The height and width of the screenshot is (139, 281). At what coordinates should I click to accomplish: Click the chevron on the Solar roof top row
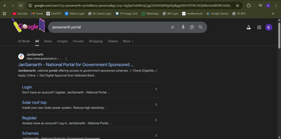156,104
